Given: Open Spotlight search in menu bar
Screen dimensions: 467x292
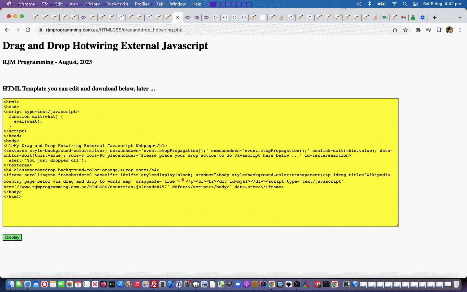Looking at the screenshot, I should click(405, 4).
